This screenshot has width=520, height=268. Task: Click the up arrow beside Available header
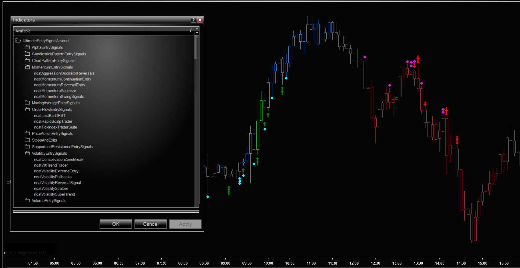click(x=197, y=29)
